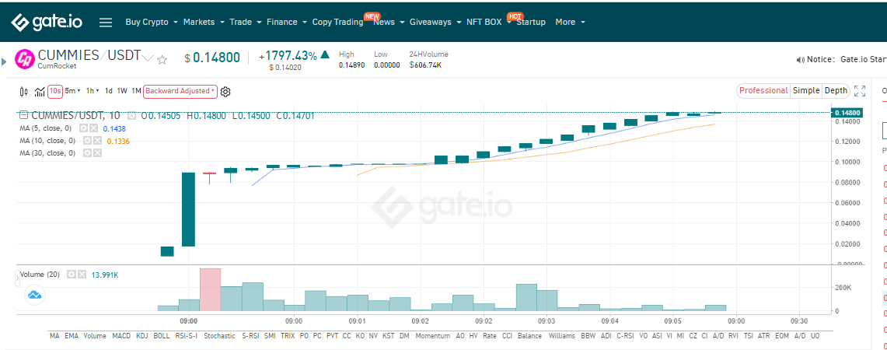The image size is (887, 350).
Task: Open the Buy Crypto dropdown menu
Action: (152, 22)
